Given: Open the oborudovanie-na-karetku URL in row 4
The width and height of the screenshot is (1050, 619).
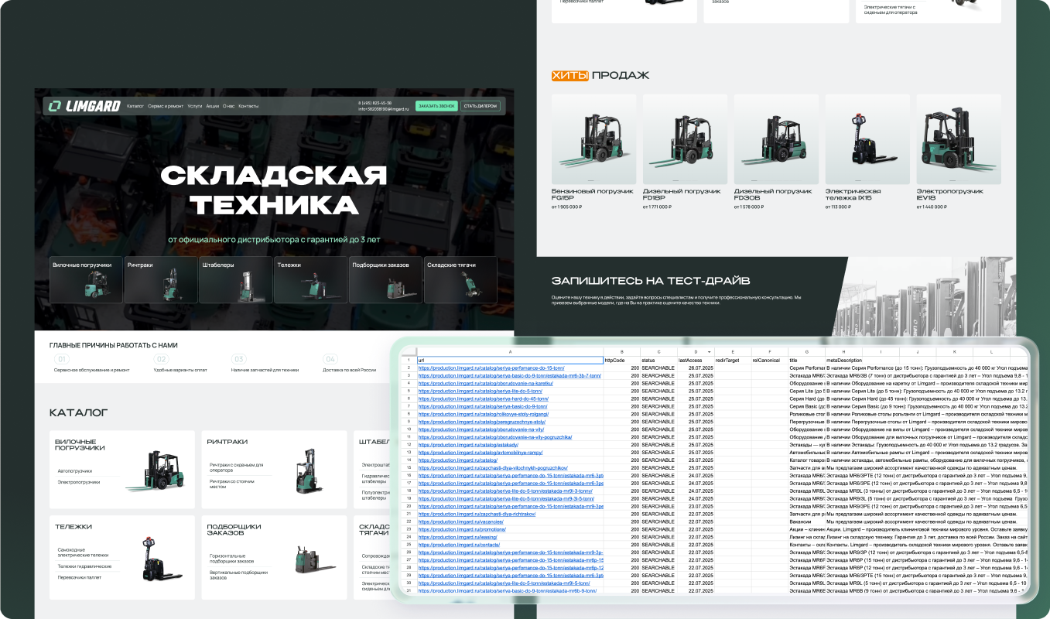Looking at the screenshot, I should [486, 383].
